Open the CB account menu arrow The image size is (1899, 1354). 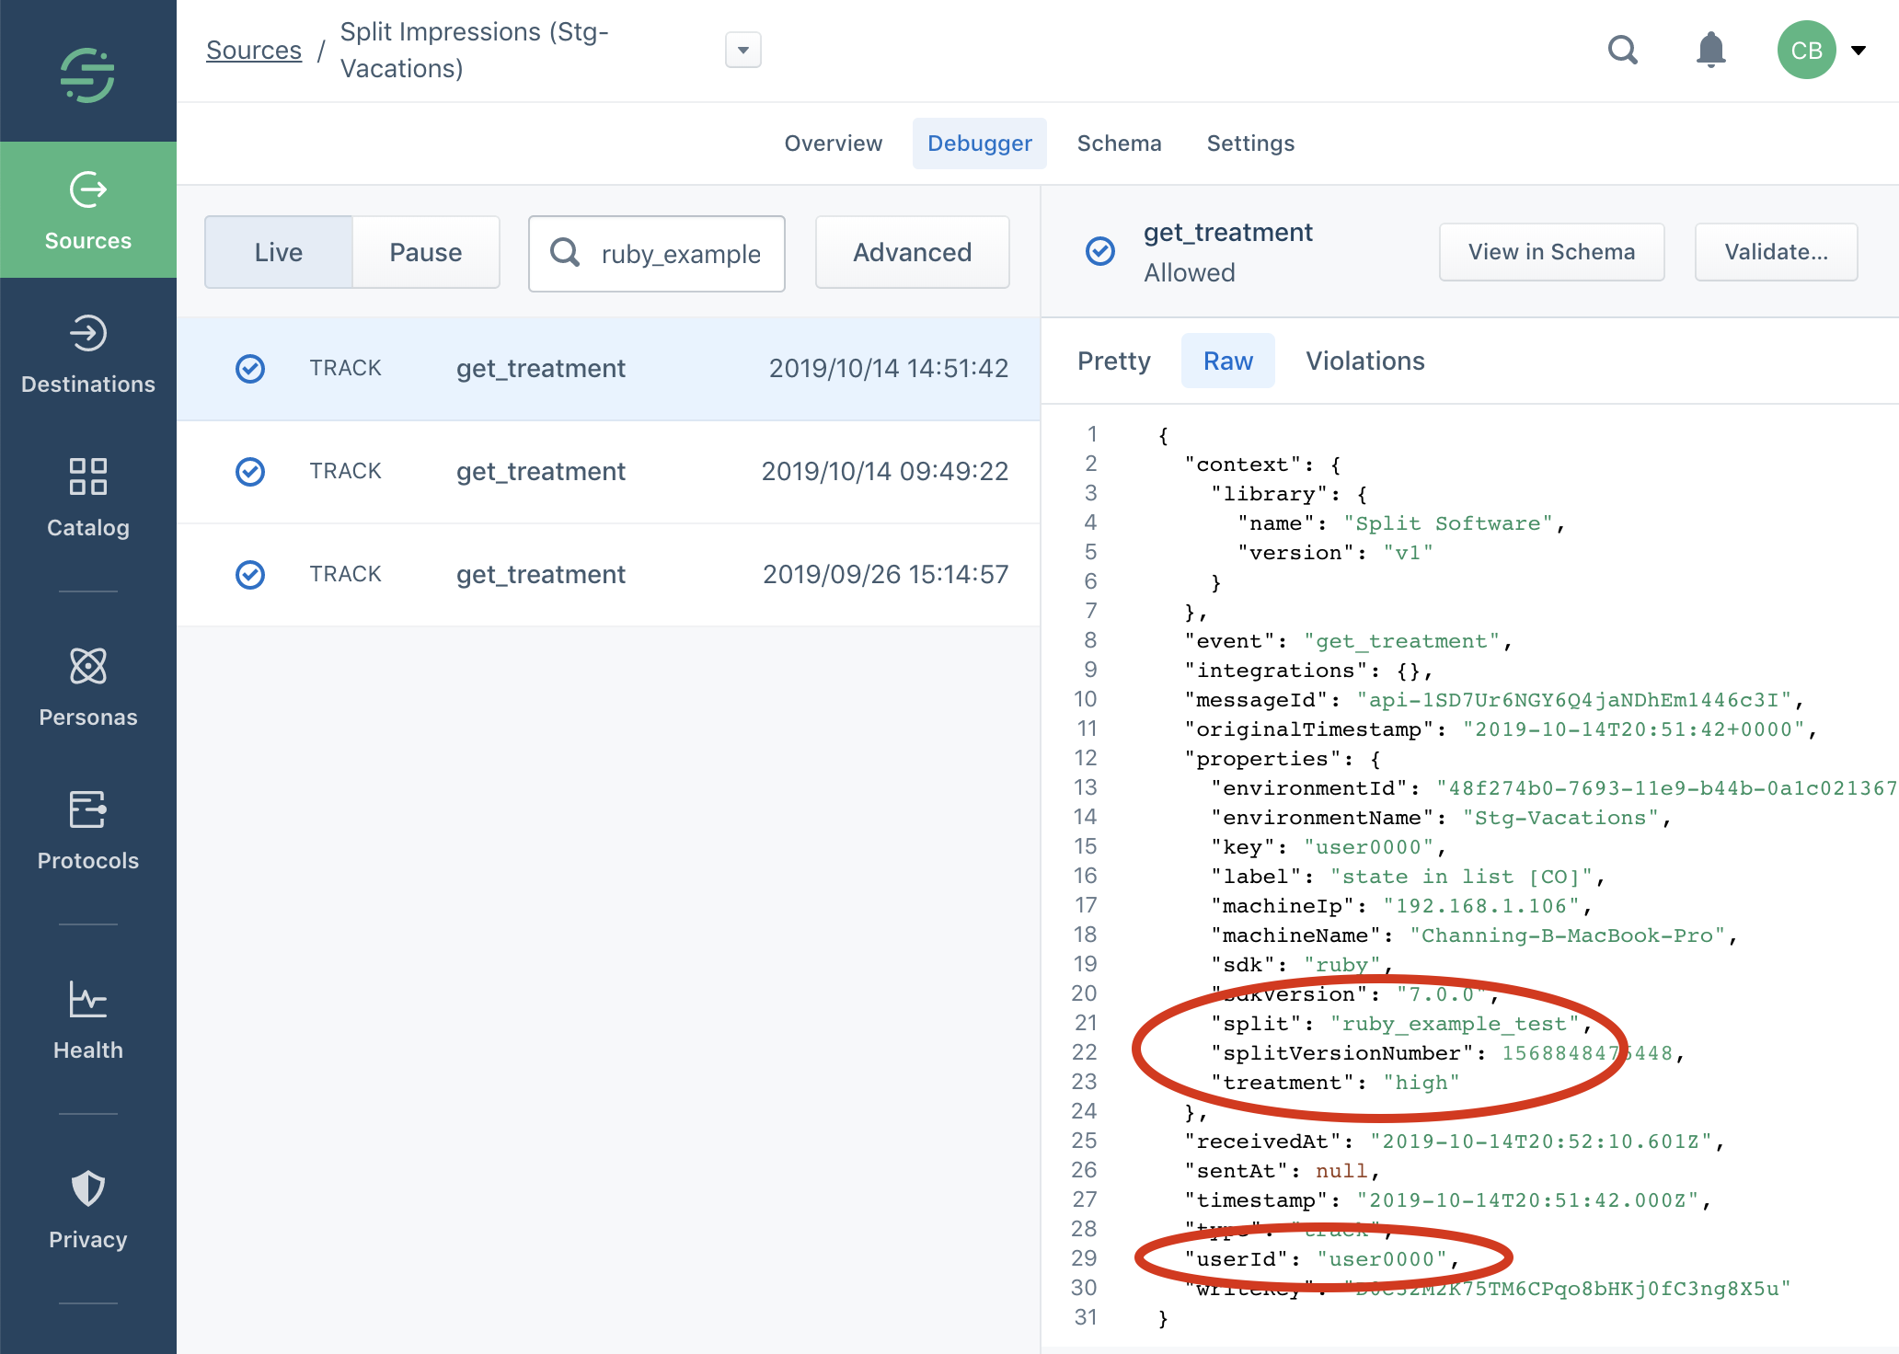[x=1859, y=50]
